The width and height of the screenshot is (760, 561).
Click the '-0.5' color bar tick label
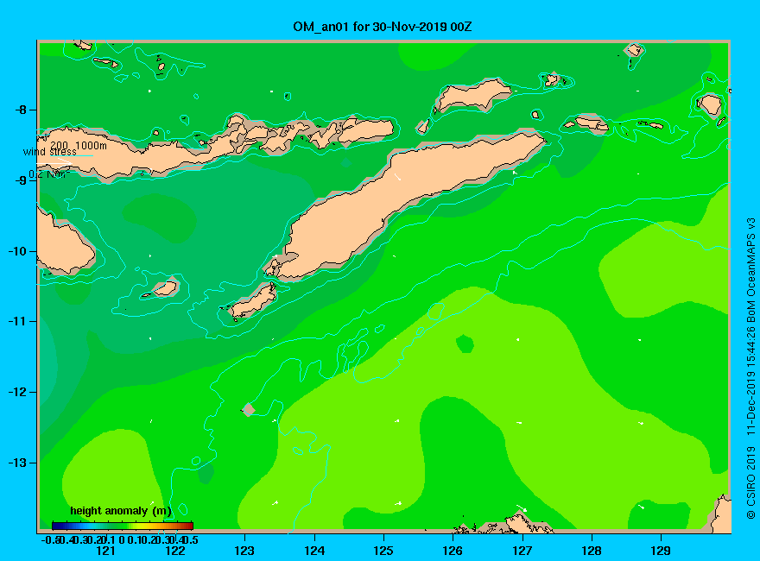[x=50, y=540]
